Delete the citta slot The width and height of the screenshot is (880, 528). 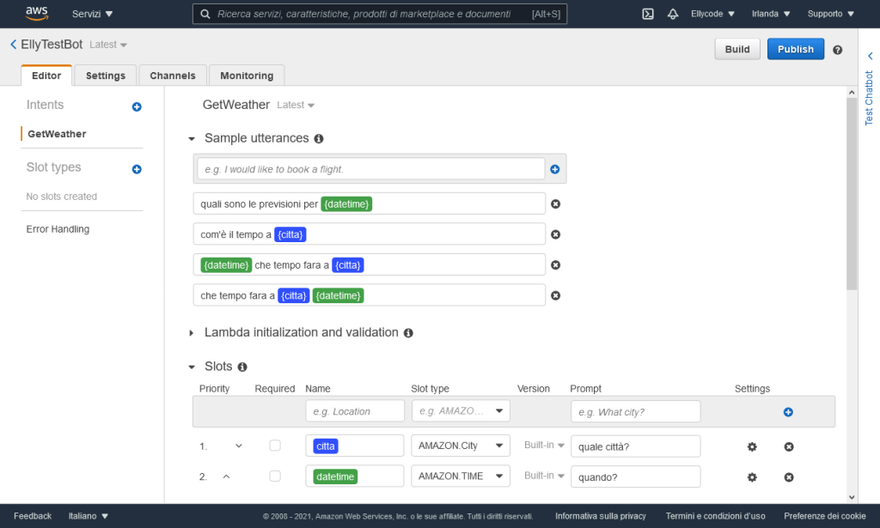coord(789,446)
